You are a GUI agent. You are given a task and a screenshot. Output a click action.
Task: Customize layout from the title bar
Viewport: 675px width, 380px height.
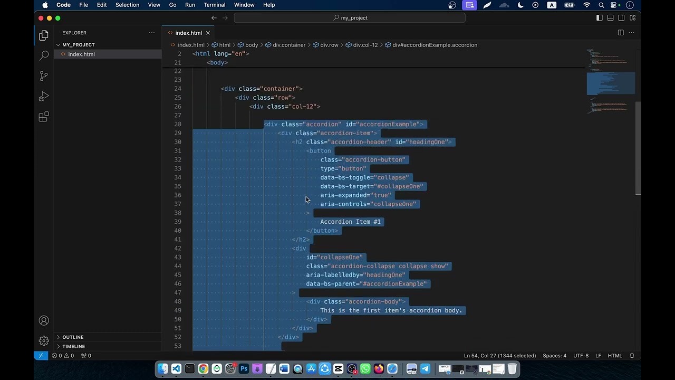pyautogui.click(x=632, y=18)
